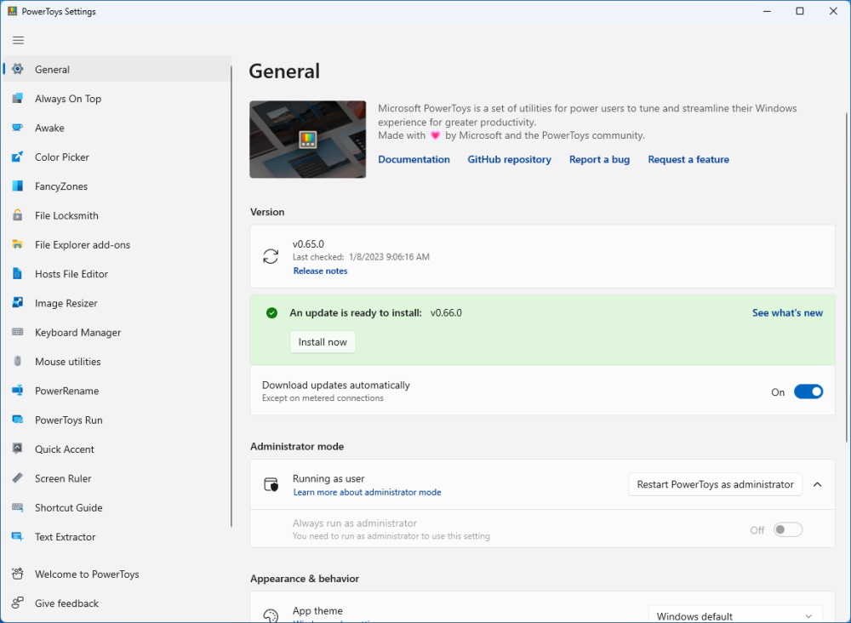Click the File Locksmith padlock icon
851x623 pixels.
[17, 215]
